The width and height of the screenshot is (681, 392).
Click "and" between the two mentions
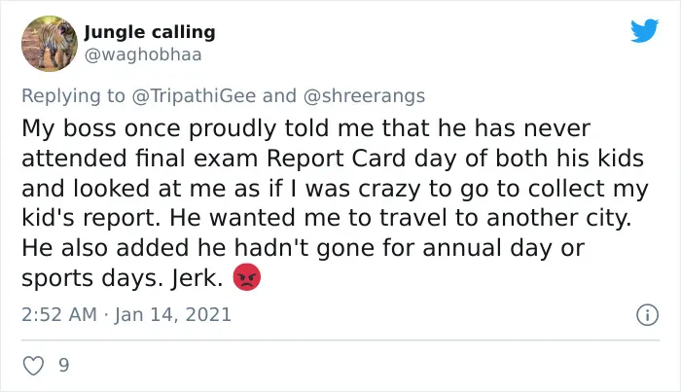point(279,96)
